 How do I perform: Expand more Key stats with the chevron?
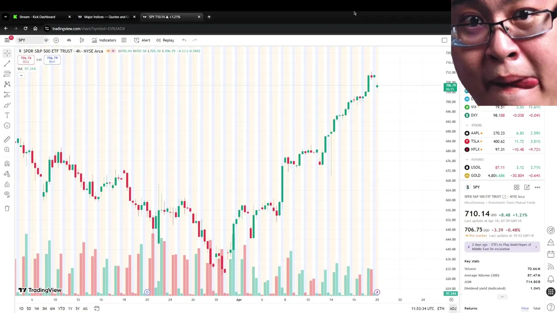[502, 297]
